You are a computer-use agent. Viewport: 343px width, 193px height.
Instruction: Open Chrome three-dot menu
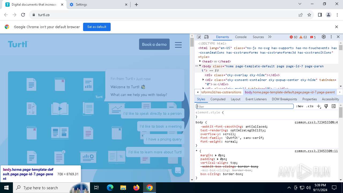[337, 15]
